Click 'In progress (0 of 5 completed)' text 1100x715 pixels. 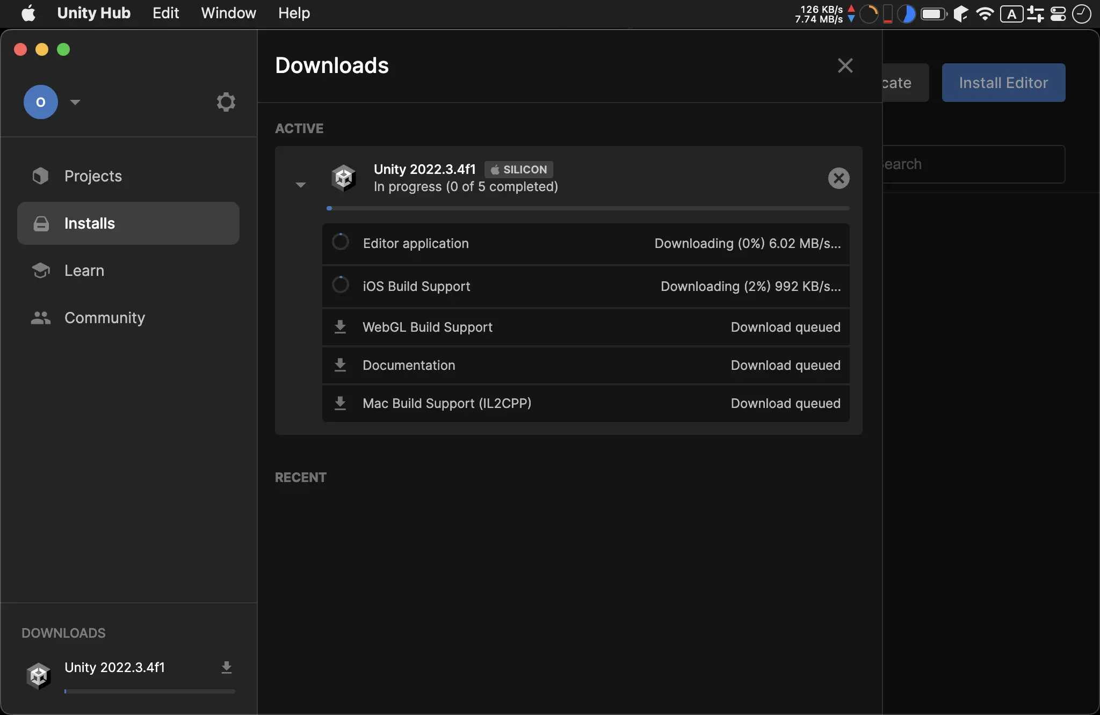(x=466, y=187)
